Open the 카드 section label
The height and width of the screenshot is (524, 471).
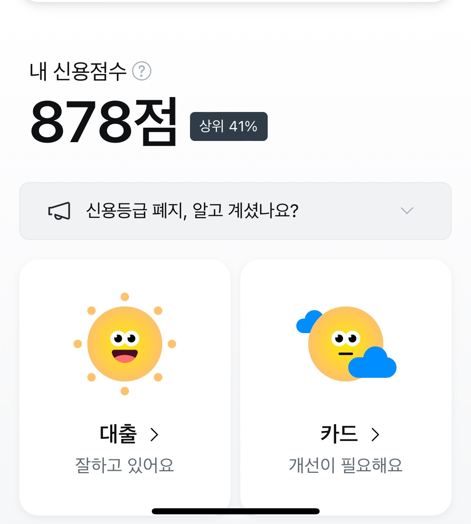(x=339, y=434)
